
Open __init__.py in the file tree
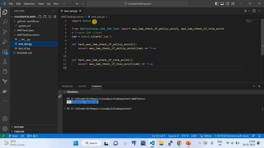click(24, 39)
